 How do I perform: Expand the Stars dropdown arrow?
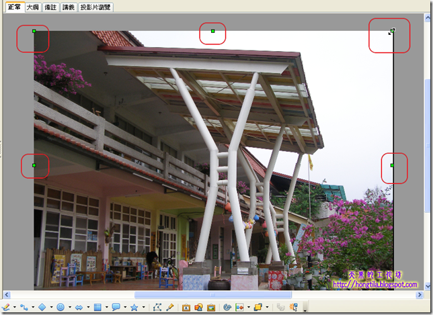point(144,307)
